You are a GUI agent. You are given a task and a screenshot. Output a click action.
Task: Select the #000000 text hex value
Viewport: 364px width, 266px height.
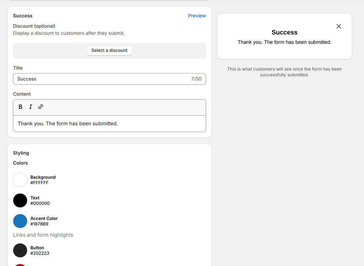[x=40, y=203]
